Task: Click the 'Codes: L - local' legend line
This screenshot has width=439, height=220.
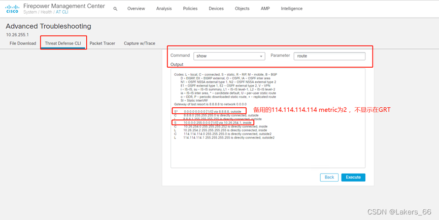Action: pos(225,75)
